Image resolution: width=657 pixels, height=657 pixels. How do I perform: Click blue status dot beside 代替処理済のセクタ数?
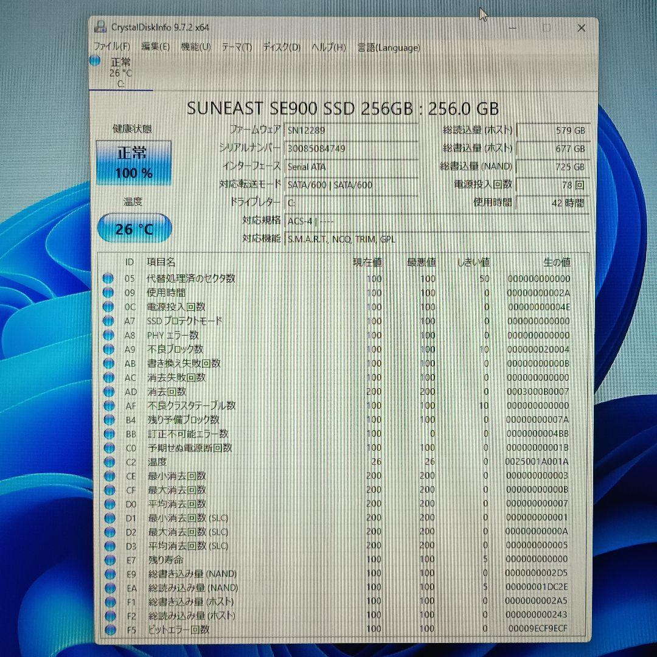click(108, 280)
